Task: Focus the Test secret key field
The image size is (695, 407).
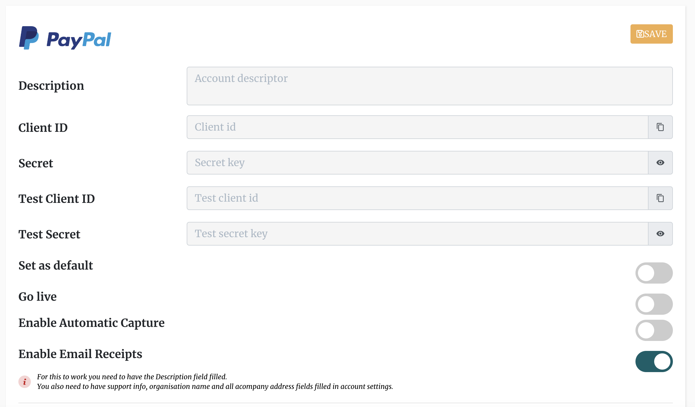Action: point(417,234)
